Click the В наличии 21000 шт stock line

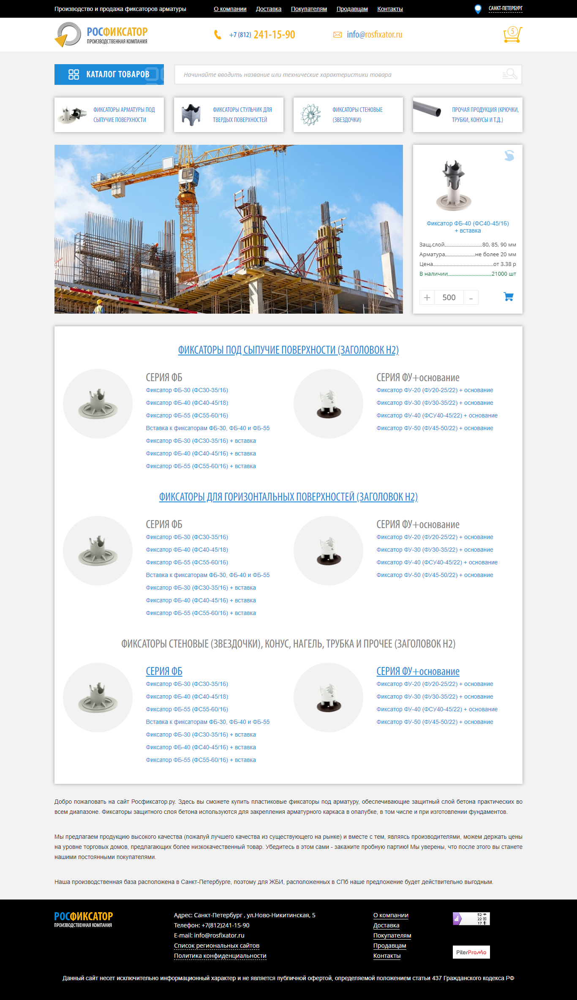pos(468,274)
